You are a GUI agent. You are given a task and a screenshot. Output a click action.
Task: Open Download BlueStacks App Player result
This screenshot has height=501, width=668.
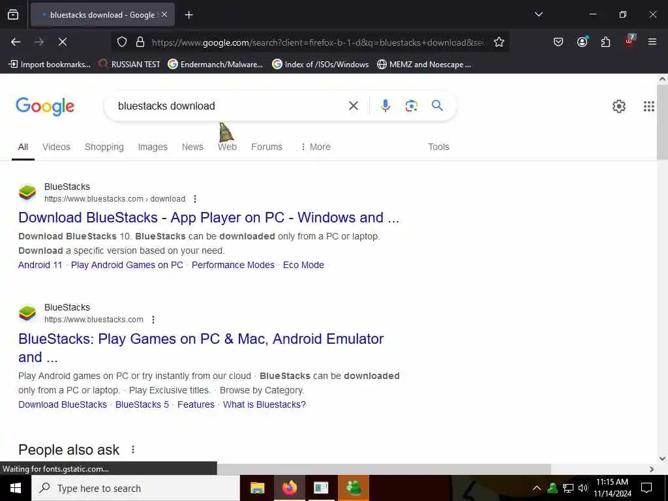coord(209,218)
